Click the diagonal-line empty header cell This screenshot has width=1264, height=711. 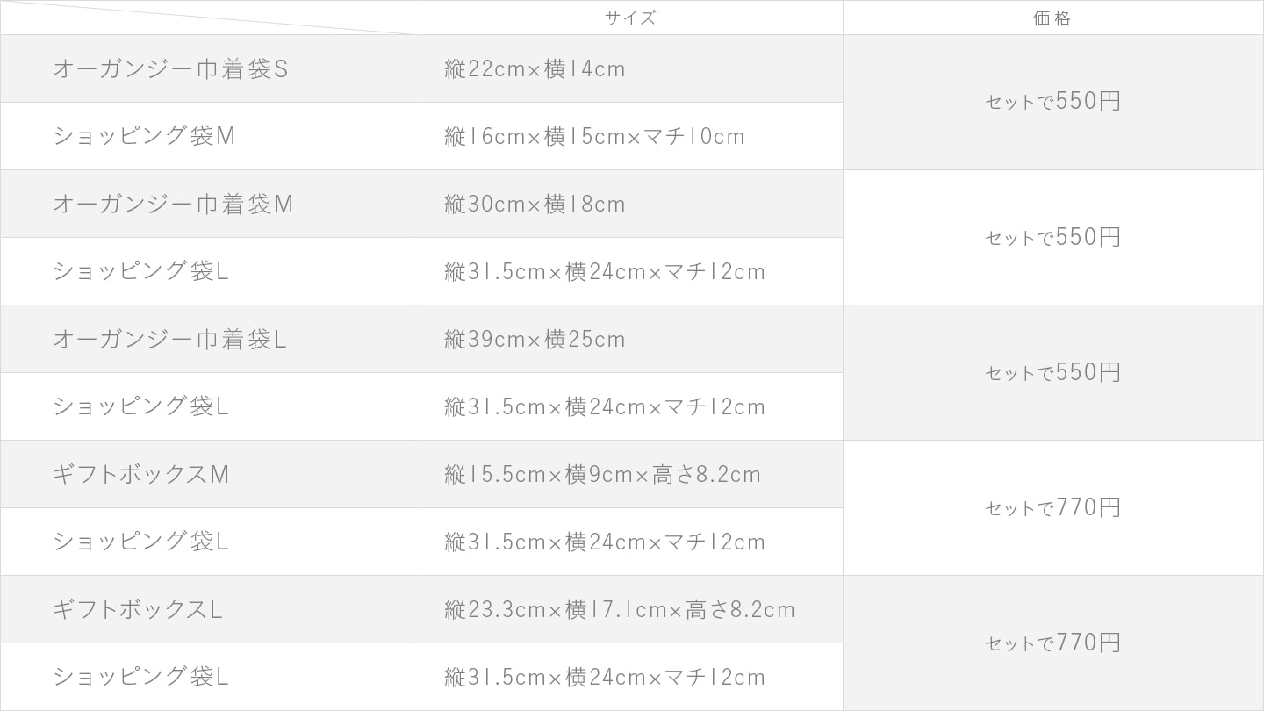(210, 18)
